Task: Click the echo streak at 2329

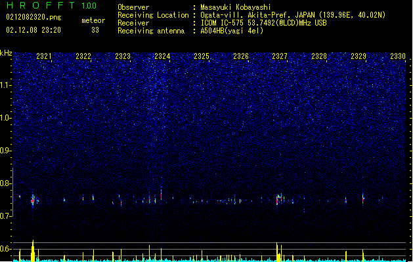Action: [x=363, y=198]
